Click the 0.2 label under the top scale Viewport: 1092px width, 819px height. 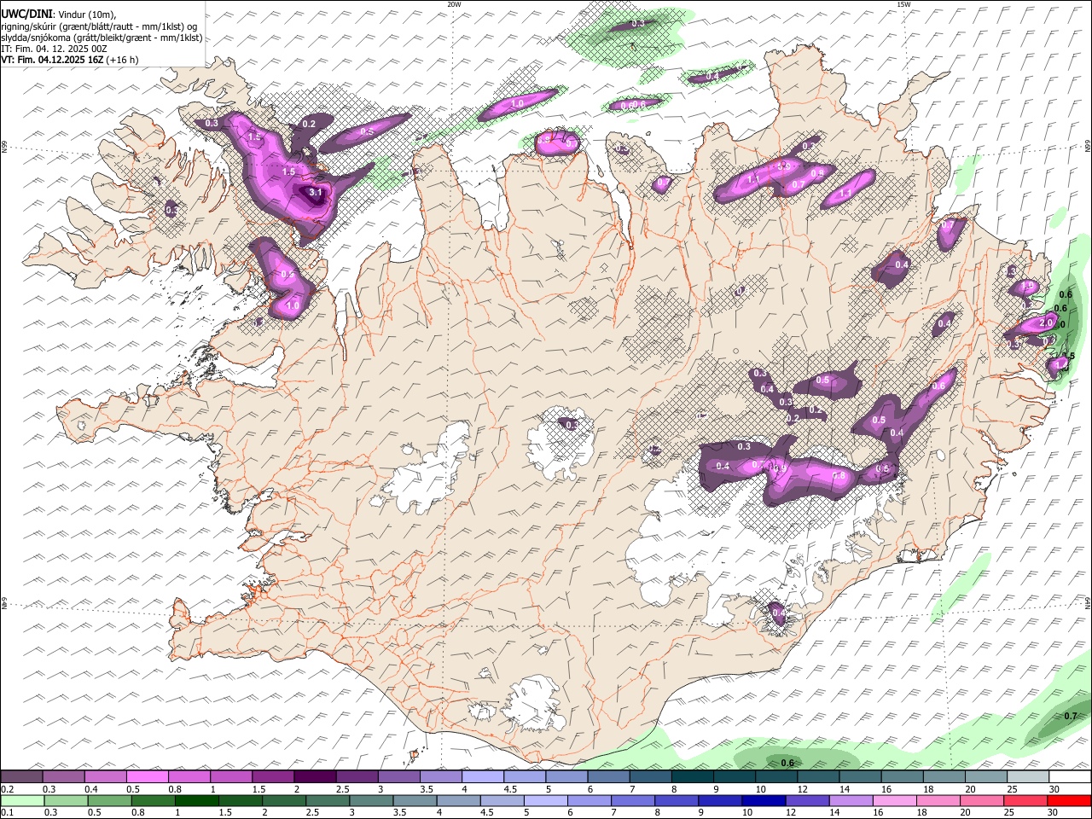coord(7,789)
